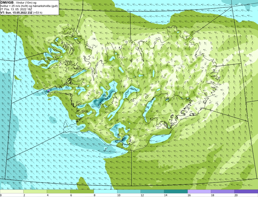Screen dimensions: 258x197
Task: Click the legend scale label "14"
Action: 166,195
